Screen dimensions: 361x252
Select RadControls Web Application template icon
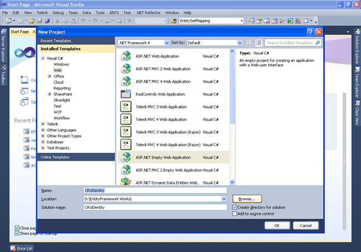click(x=126, y=94)
